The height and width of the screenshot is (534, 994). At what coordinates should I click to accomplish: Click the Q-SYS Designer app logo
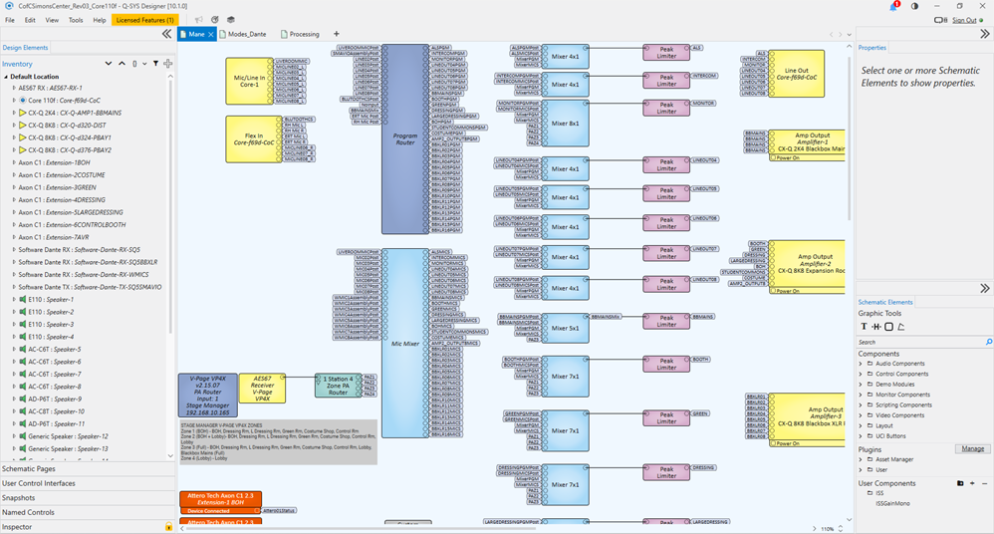point(9,6)
